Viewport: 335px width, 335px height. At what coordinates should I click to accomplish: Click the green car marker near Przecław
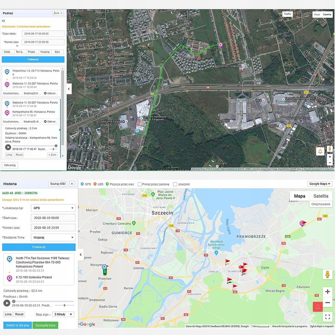coord(104,271)
